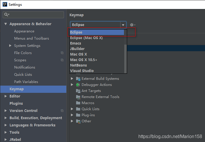Click the search magnifier icon
205x142 pixels.
[x=7, y=14]
